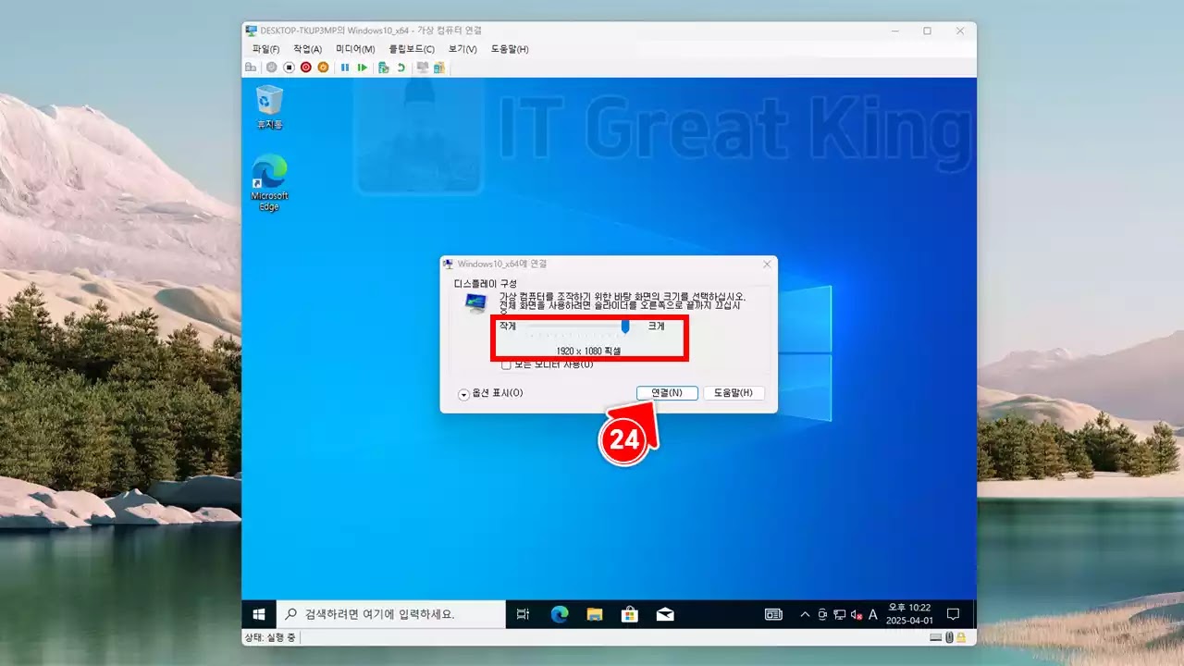
Task: Pause the virtual machine
Action: (345, 68)
